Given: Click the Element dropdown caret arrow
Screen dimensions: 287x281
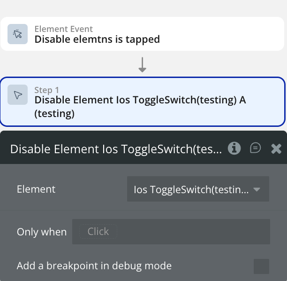Looking at the screenshot, I should [x=257, y=190].
